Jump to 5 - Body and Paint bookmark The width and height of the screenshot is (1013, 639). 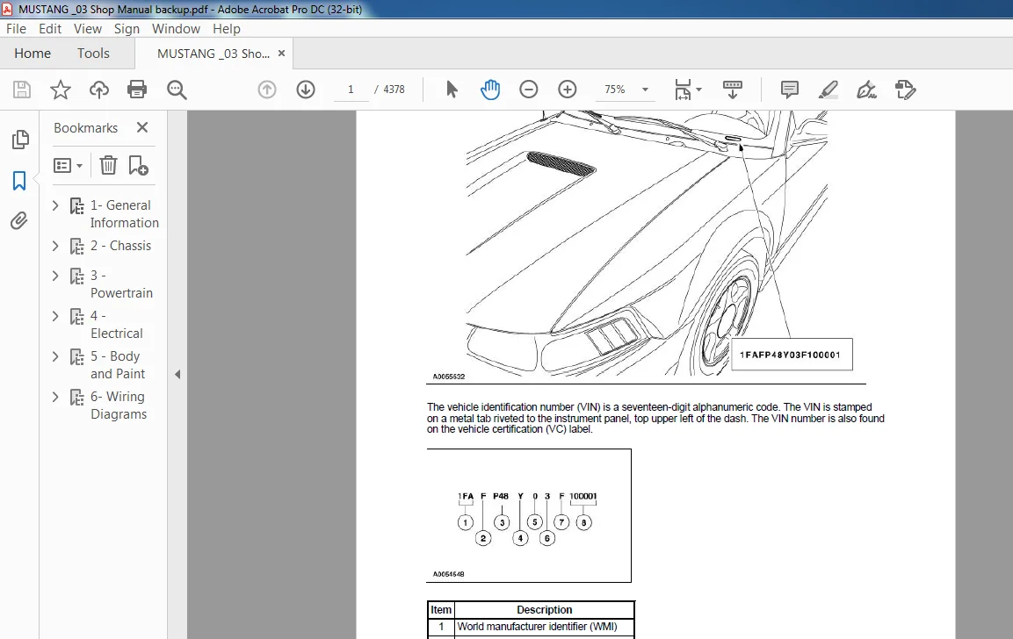coord(118,364)
